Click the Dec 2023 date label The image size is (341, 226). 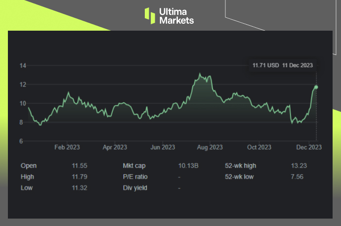[x=309, y=147]
